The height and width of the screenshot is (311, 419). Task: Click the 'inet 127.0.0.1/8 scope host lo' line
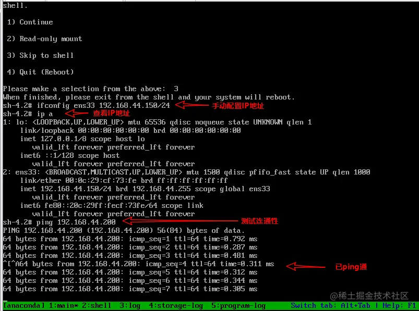coord(82,139)
